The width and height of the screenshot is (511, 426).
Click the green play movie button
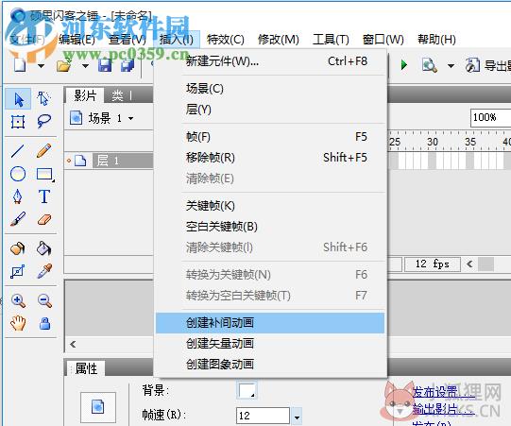coord(403,65)
